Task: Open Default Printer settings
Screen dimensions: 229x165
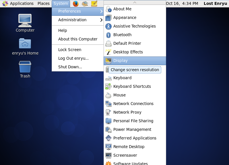Action: (x=135, y=43)
